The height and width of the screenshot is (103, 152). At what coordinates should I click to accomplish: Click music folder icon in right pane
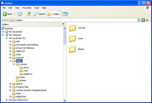point(72,39)
